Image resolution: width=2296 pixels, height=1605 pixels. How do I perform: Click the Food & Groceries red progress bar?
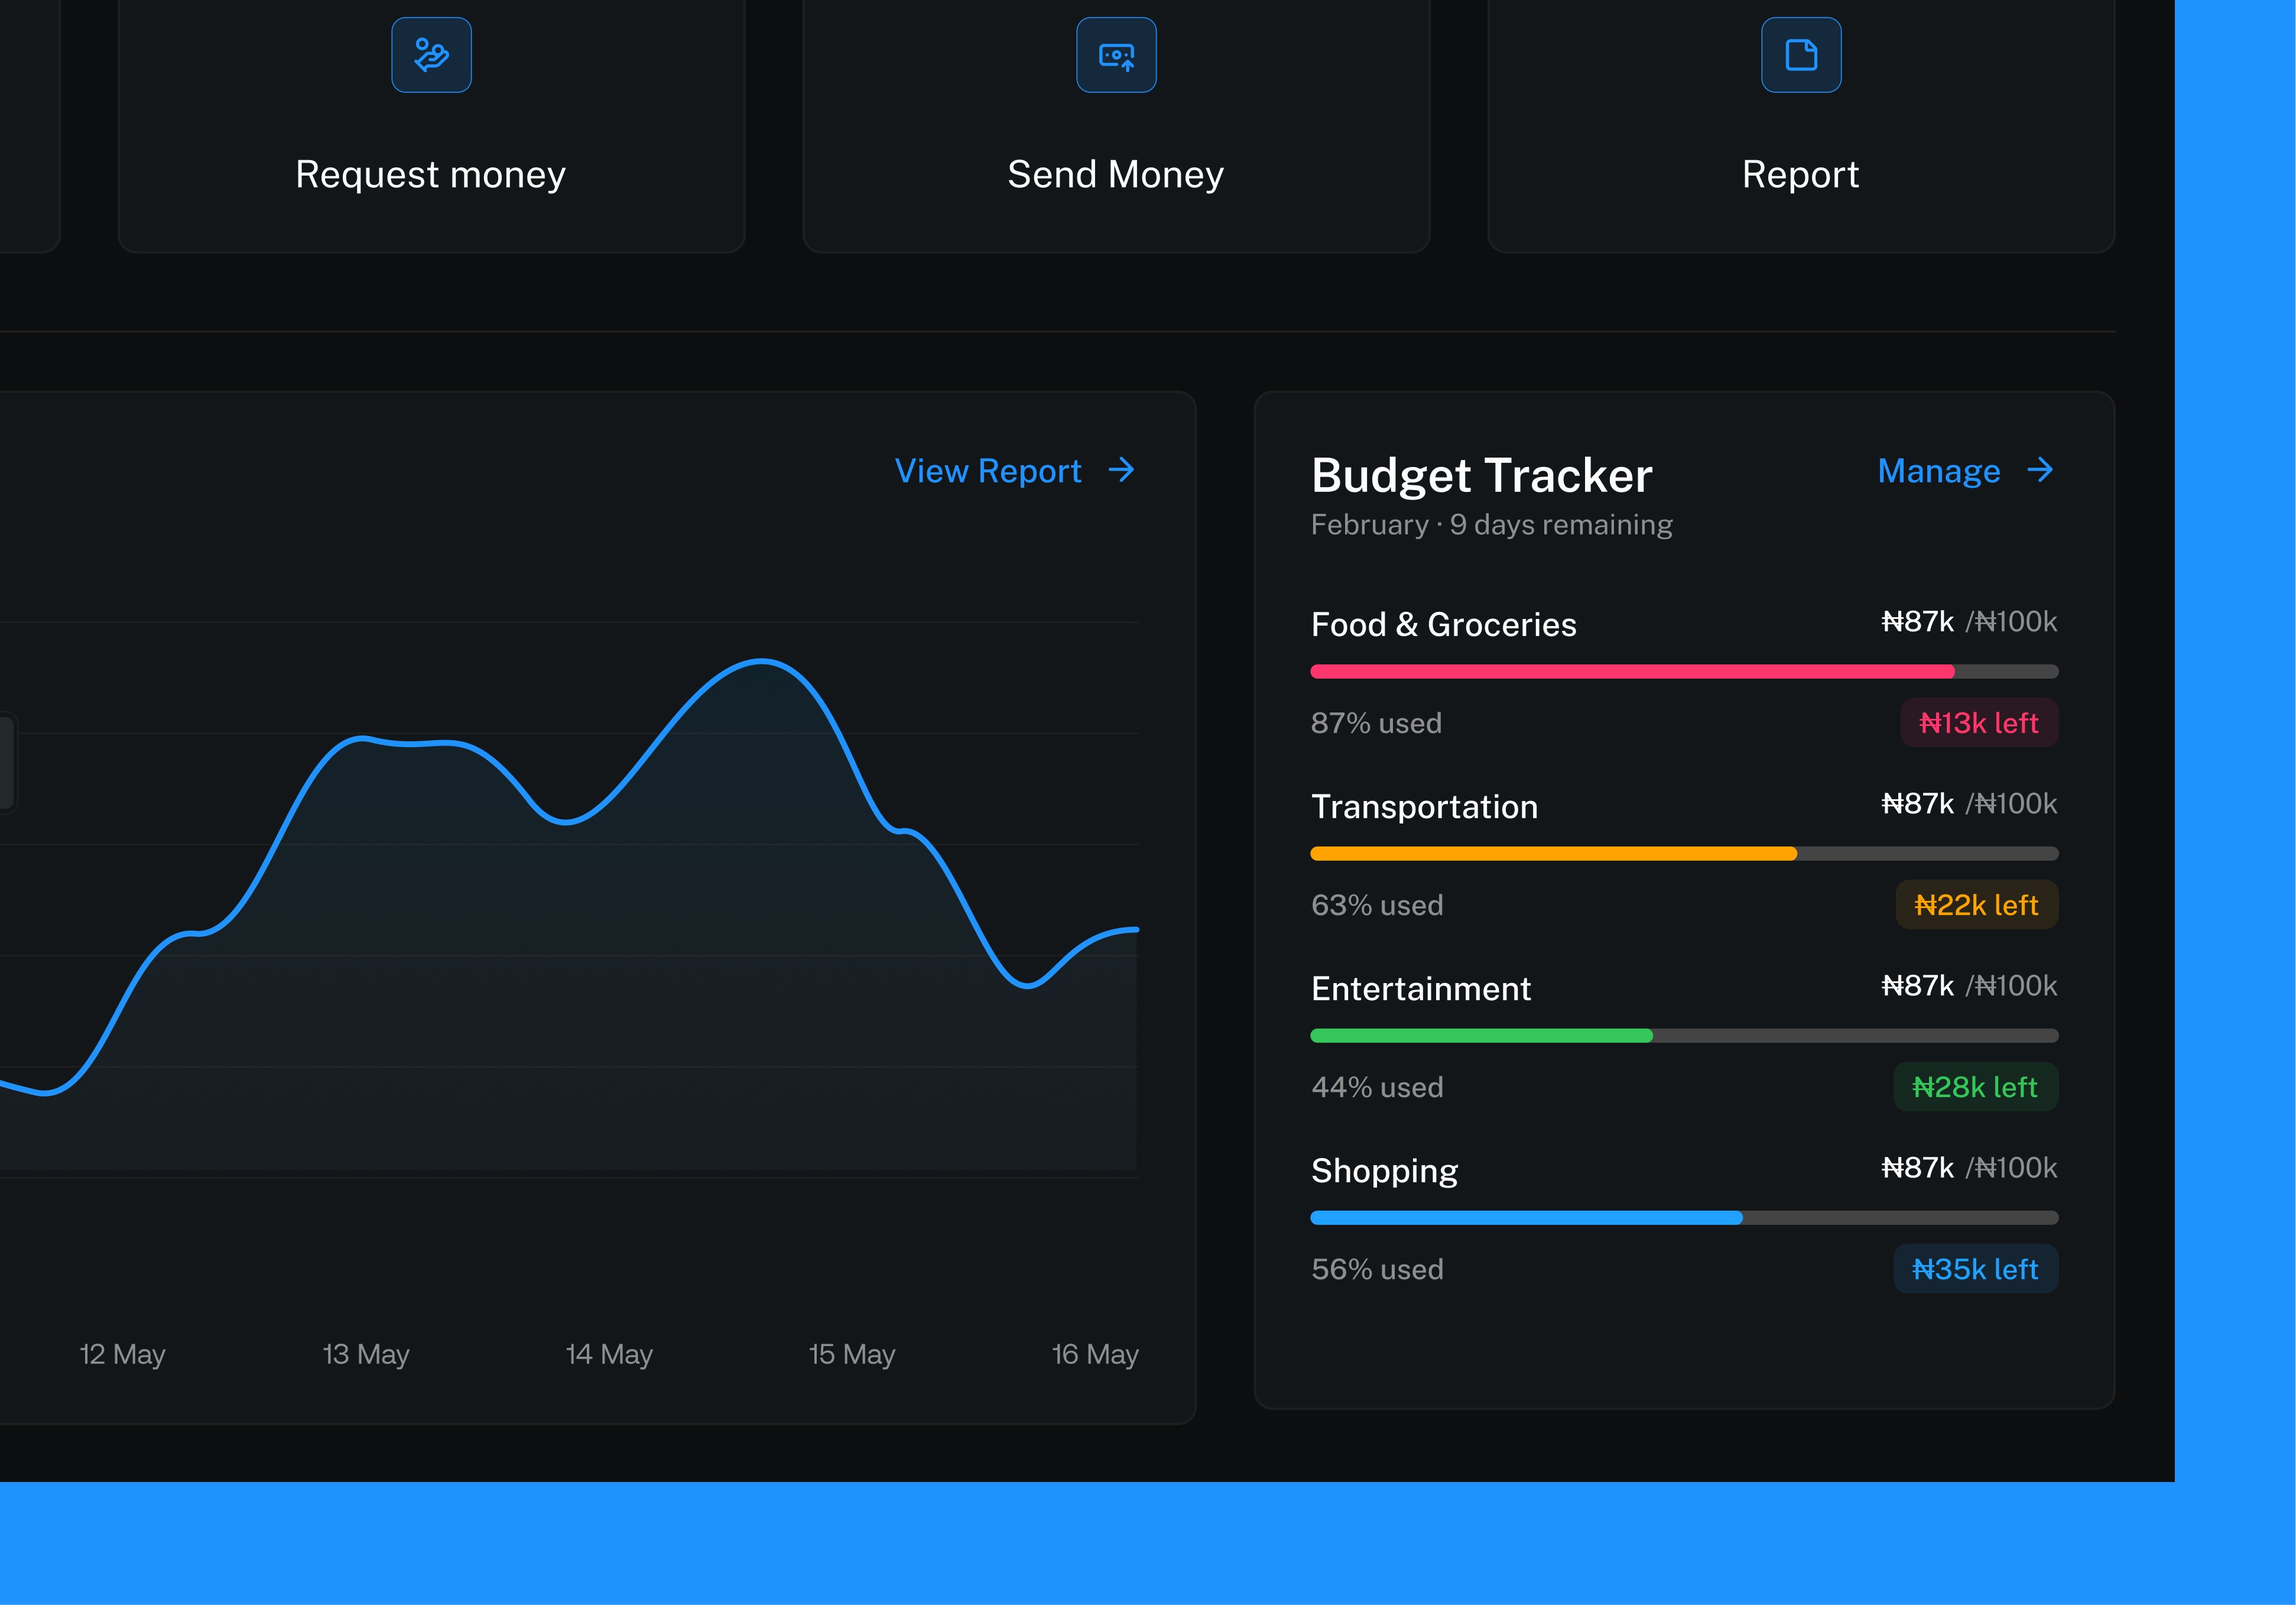coord(1632,671)
